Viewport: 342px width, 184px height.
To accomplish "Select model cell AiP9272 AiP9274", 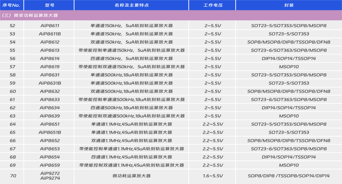I will [x=50, y=176].
